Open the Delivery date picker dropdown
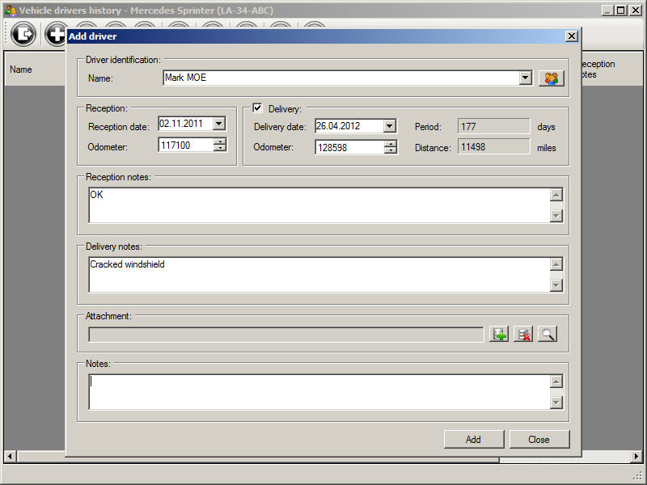This screenshot has height=485, width=647. [390, 126]
